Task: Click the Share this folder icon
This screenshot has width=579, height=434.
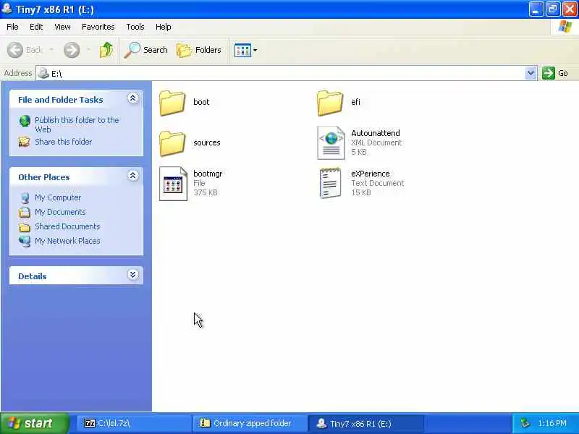Action: tap(25, 142)
